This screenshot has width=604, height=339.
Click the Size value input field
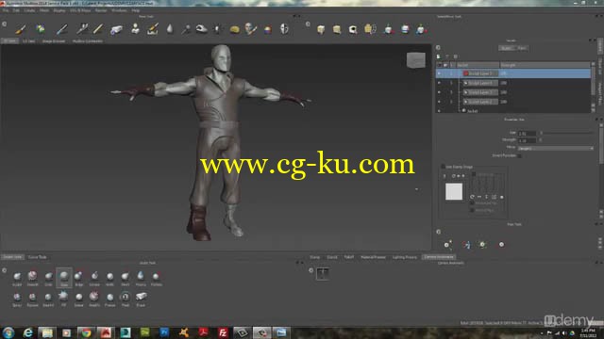tap(527, 134)
